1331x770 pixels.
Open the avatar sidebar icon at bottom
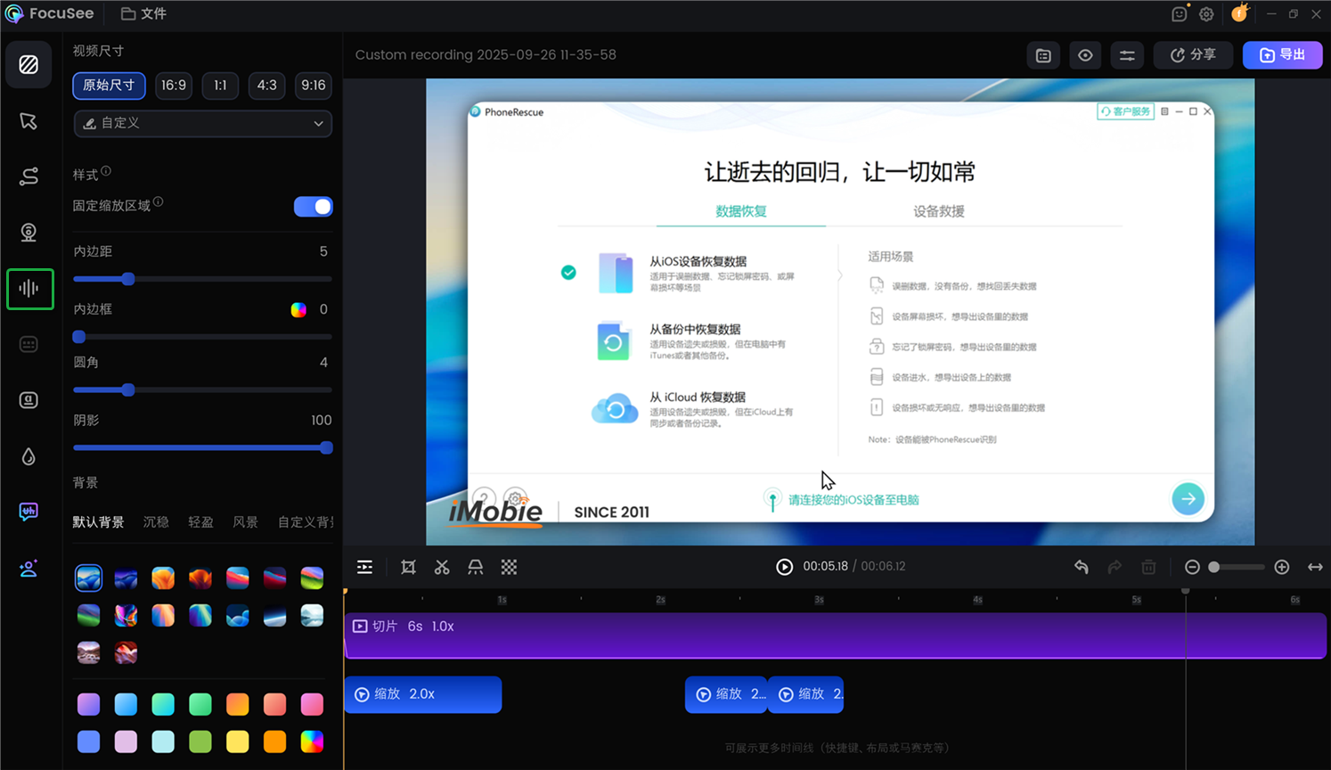click(29, 569)
